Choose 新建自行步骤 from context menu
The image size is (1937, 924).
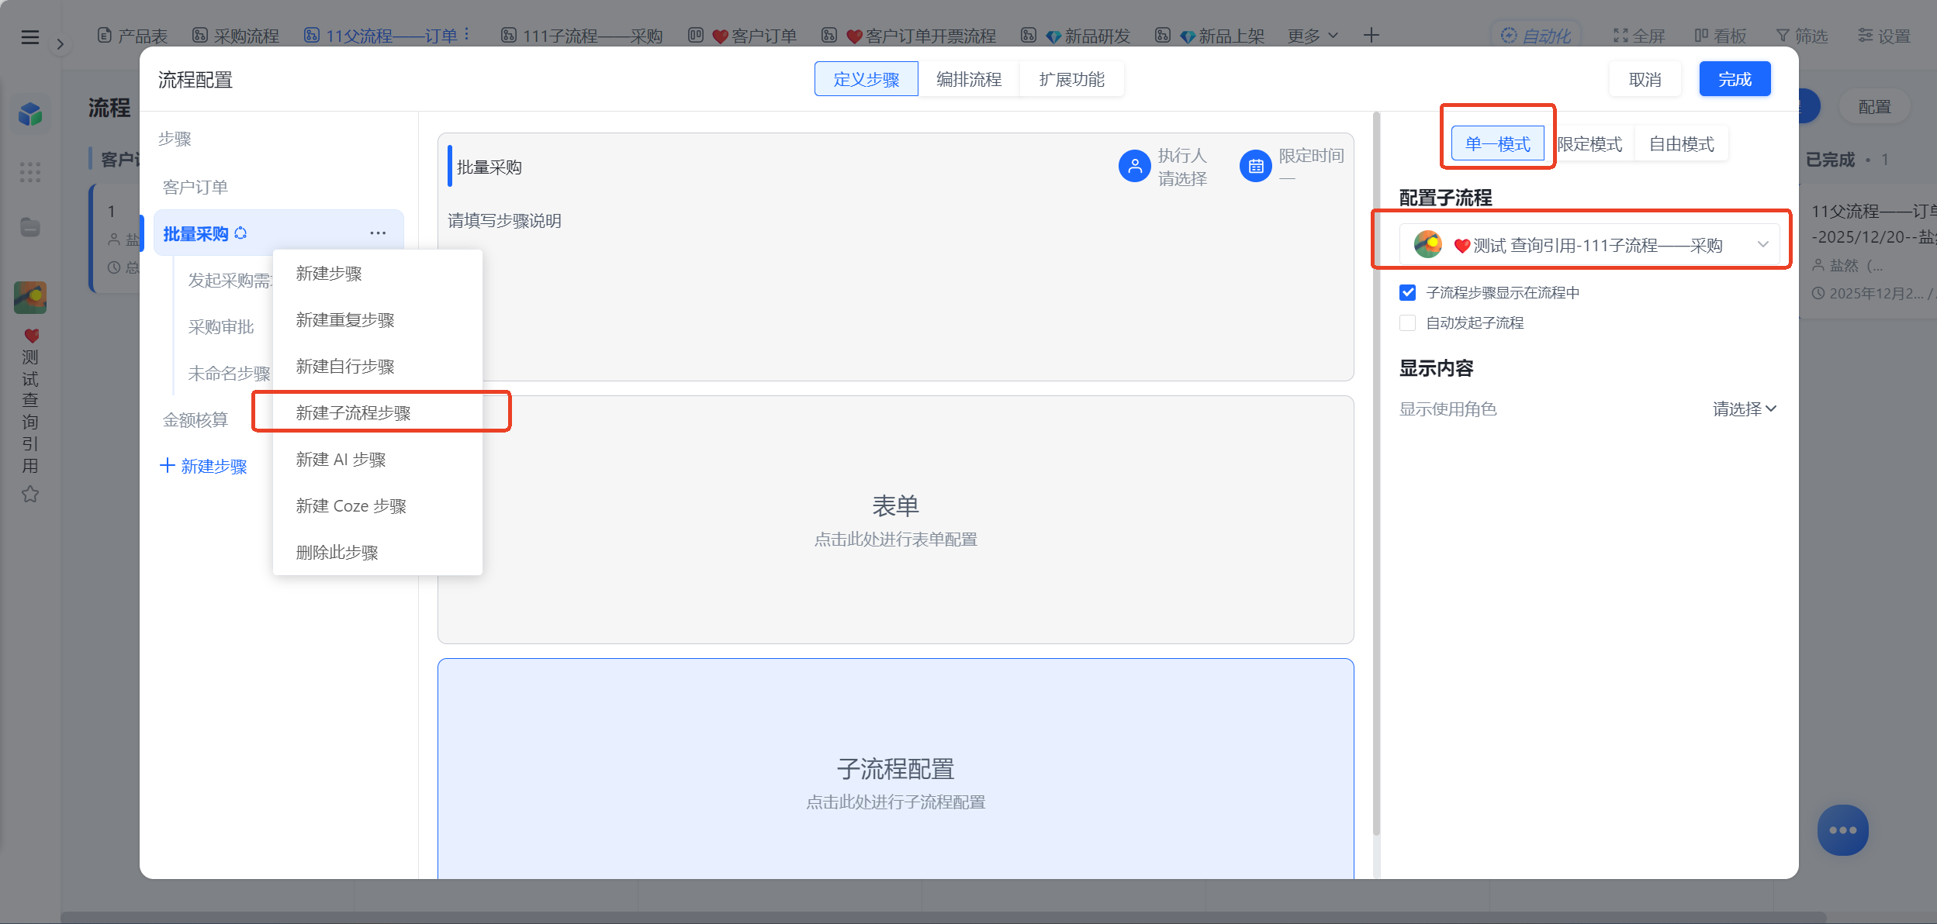click(x=378, y=367)
